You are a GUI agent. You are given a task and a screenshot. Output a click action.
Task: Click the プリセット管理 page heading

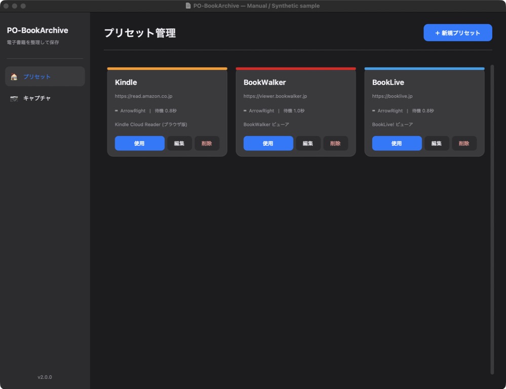pyautogui.click(x=140, y=33)
